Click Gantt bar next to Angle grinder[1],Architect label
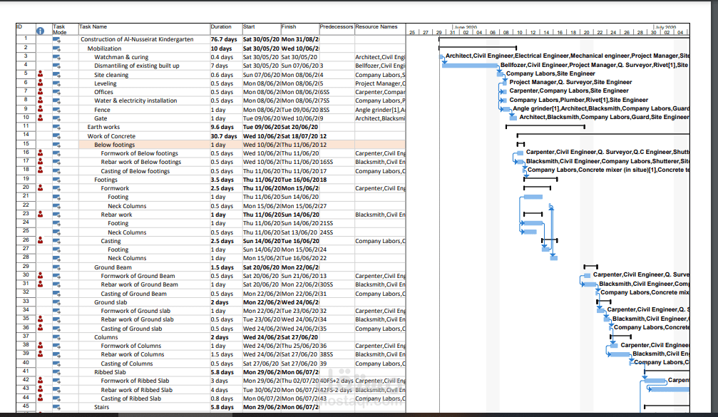 506,109
